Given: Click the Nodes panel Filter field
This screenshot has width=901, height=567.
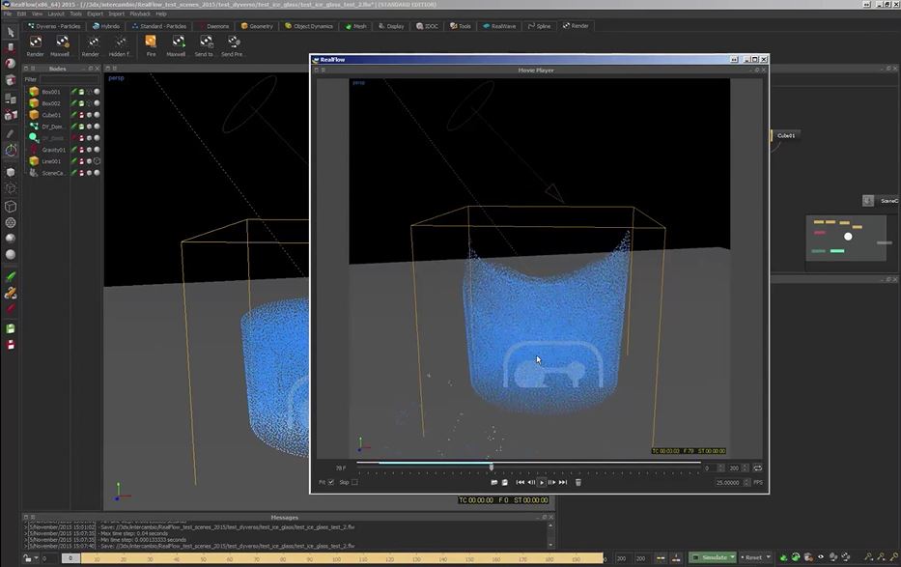Looking at the screenshot, I should pyautogui.click(x=70, y=79).
